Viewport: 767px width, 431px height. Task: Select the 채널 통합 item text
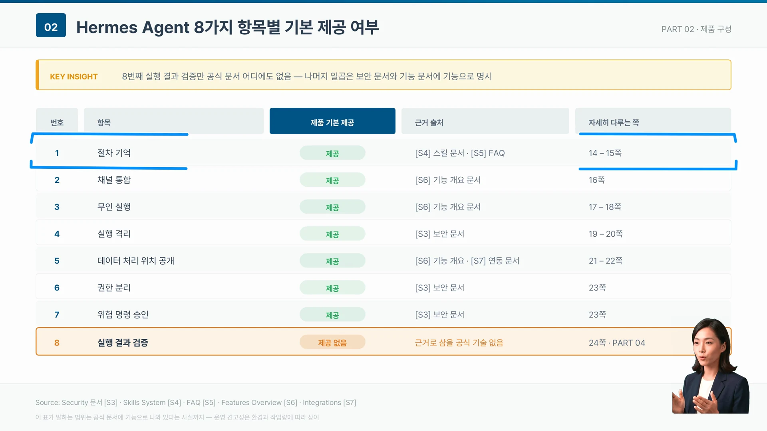(x=114, y=180)
